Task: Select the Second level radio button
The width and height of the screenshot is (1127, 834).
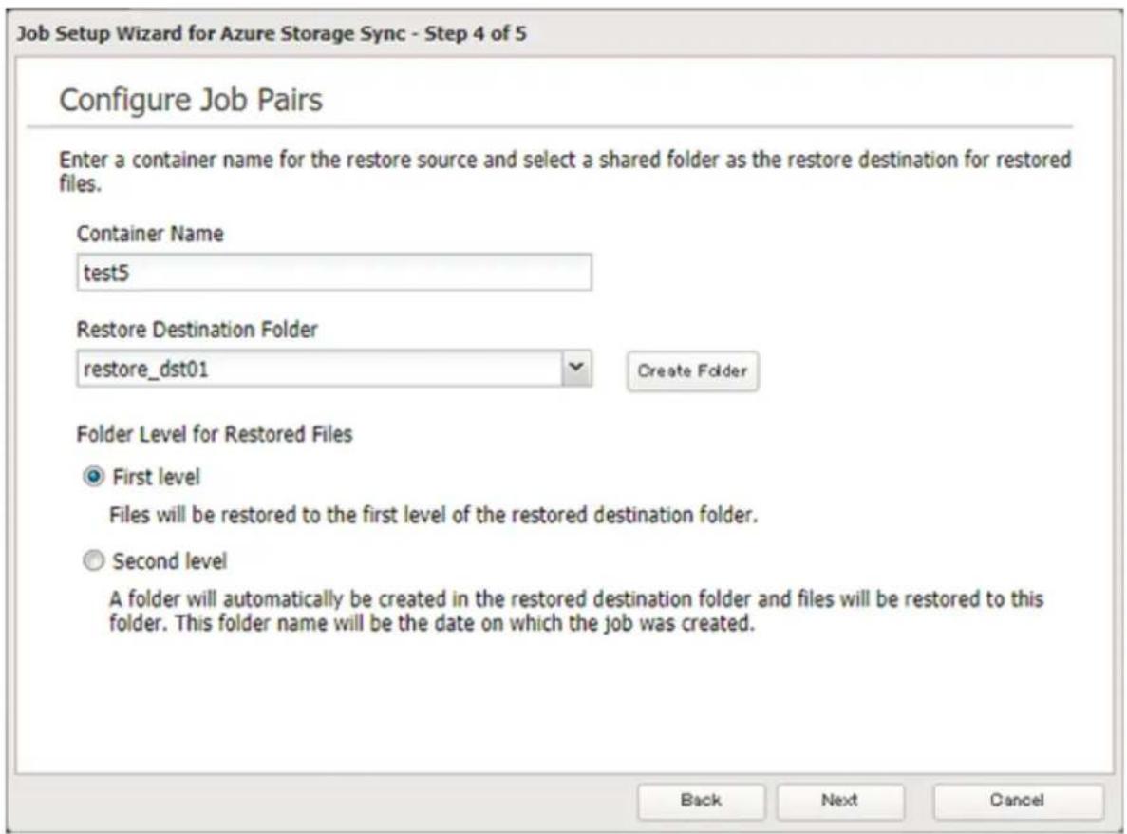Action: (x=93, y=560)
